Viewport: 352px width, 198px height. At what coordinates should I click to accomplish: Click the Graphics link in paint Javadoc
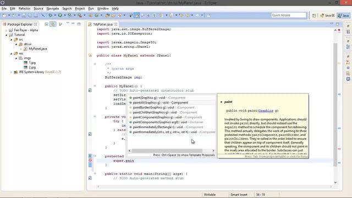click(266, 111)
